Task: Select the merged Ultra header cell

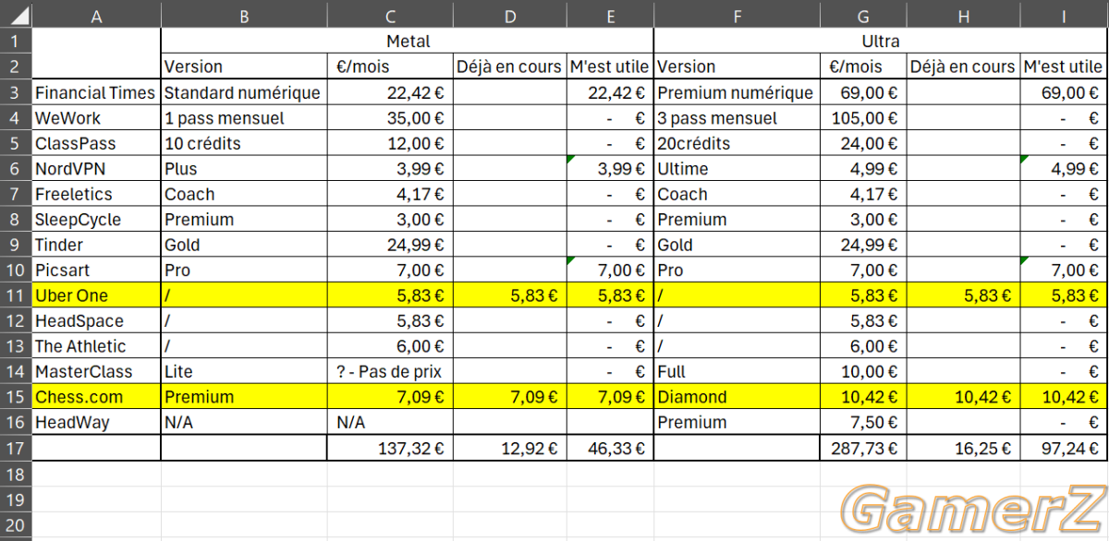Action: (879, 42)
